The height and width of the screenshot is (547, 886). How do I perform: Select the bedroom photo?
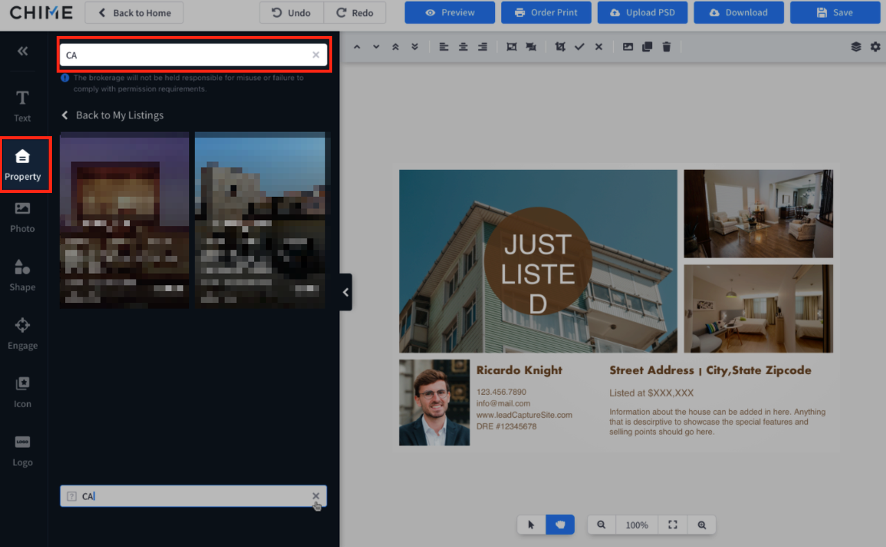click(759, 308)
